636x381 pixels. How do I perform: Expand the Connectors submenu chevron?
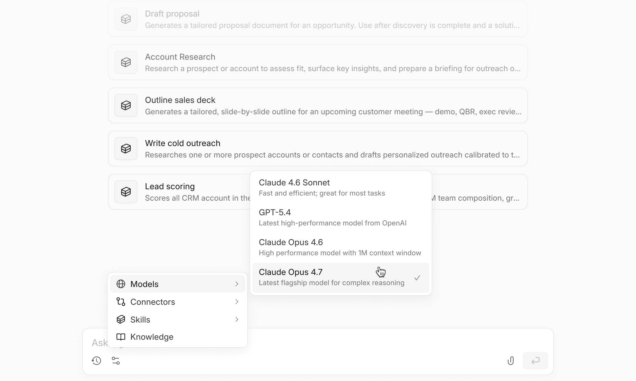237,302
